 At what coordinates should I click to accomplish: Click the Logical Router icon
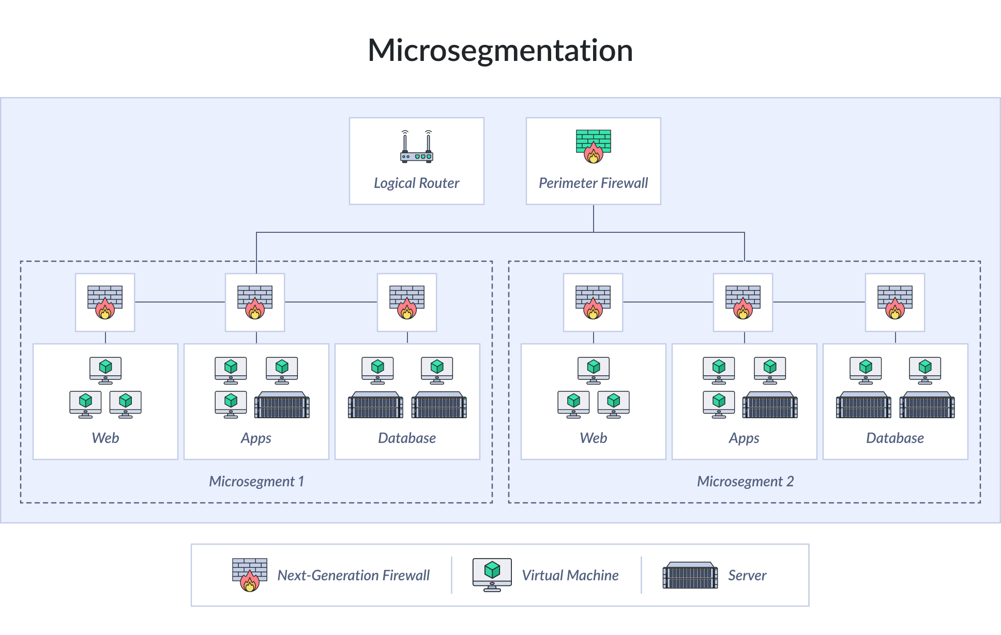point(417,147)
